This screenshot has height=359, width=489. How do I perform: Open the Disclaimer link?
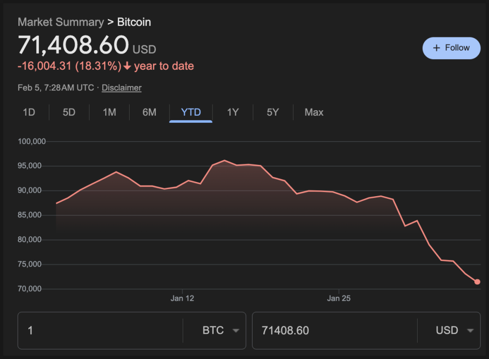click(121, 88)
